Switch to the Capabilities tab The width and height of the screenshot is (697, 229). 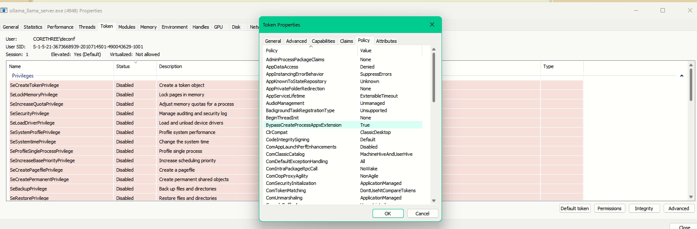coord(323,41)
